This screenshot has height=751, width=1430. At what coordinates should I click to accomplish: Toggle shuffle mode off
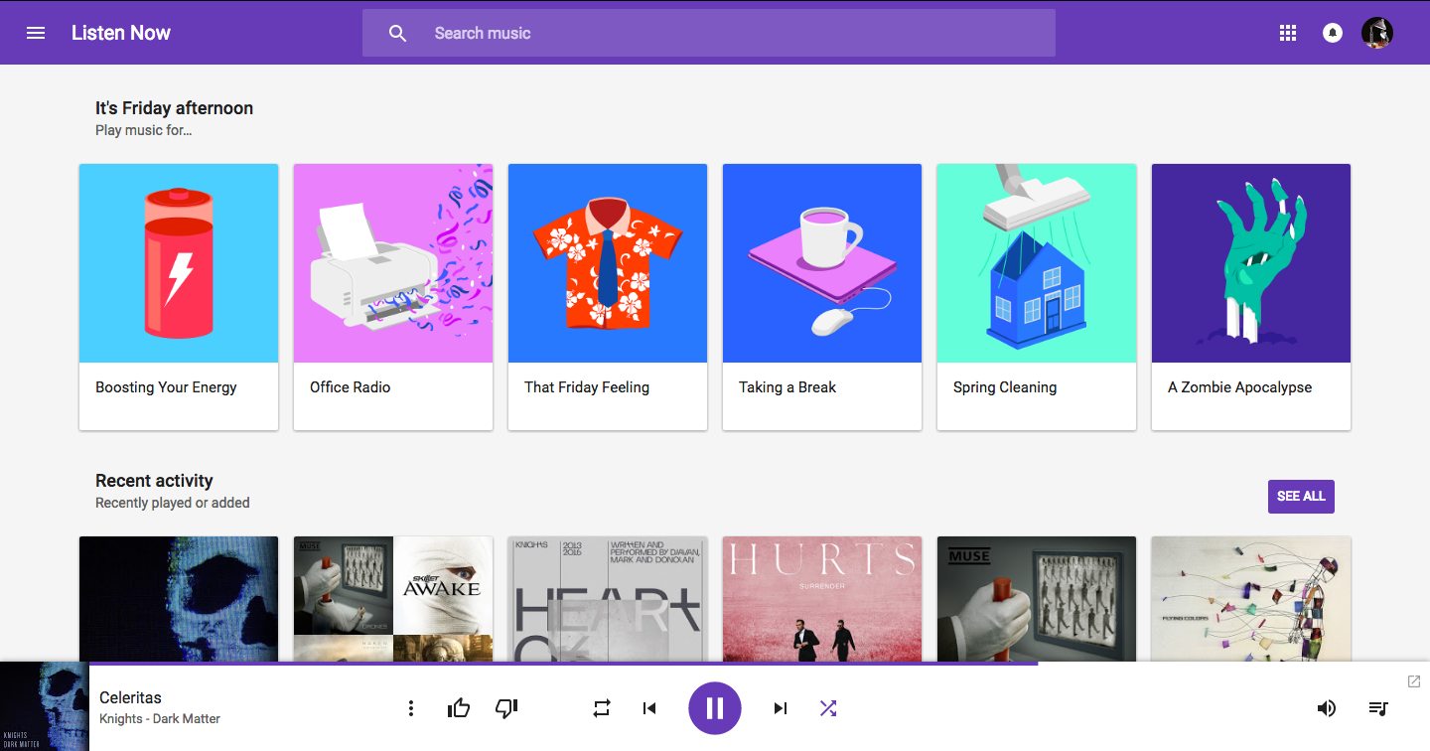tap(828, 708)
